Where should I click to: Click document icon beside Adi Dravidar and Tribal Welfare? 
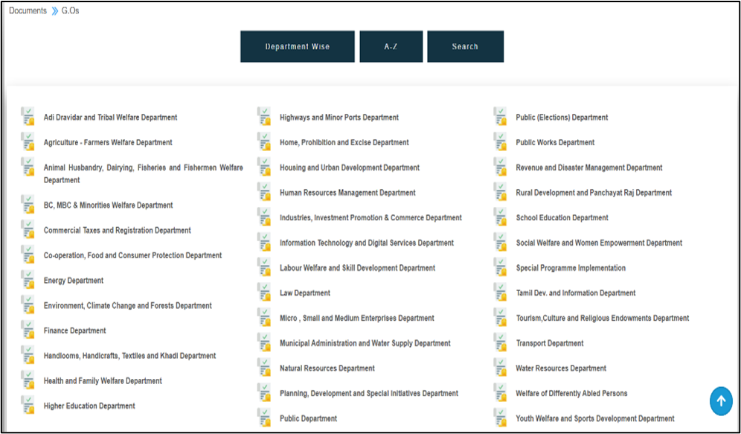tap(28, 116)
